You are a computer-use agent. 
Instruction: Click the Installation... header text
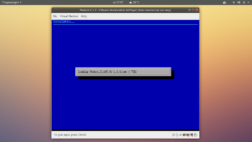click(x=64, y=21)
